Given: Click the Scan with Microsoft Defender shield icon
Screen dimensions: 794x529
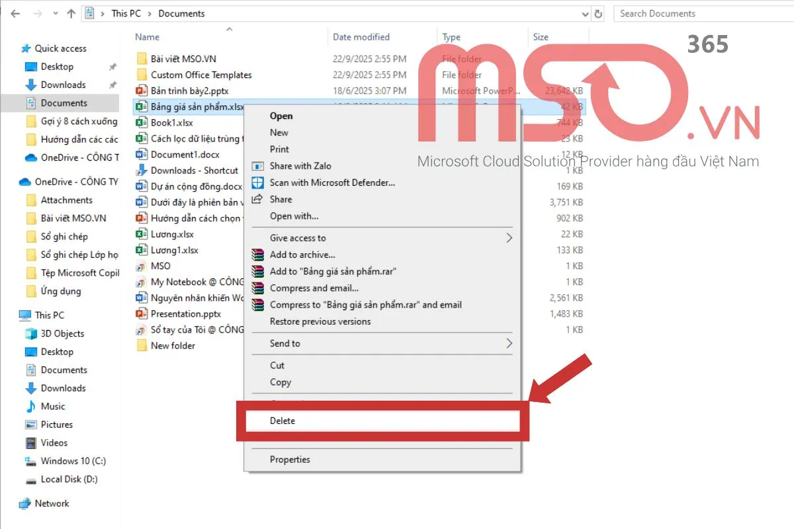Looking at the screenshot, I should (x=257, y=183).
